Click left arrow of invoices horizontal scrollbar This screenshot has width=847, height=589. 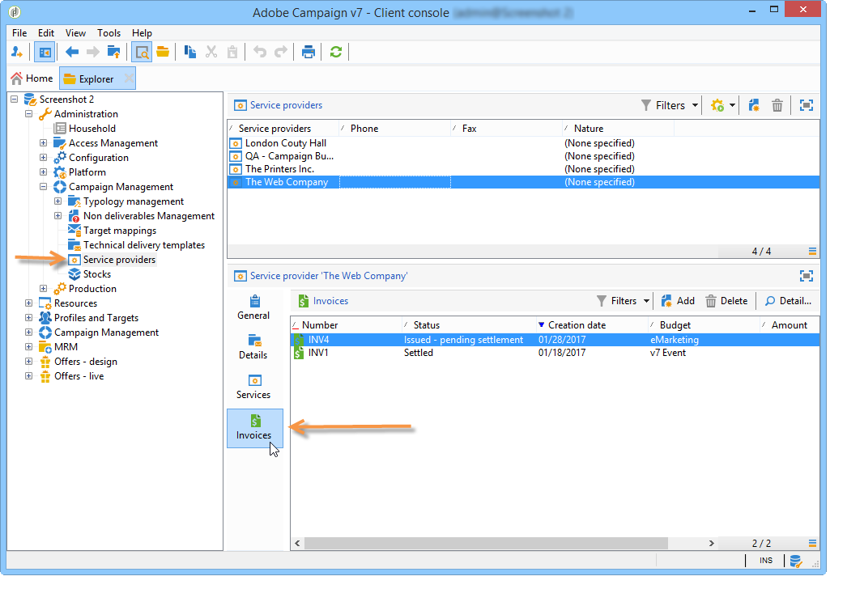click(x=297, y=543)
